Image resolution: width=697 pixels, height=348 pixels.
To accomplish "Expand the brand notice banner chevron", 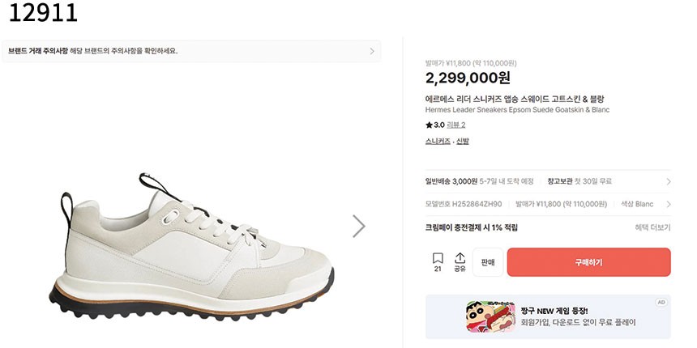I will pos(372,51).
